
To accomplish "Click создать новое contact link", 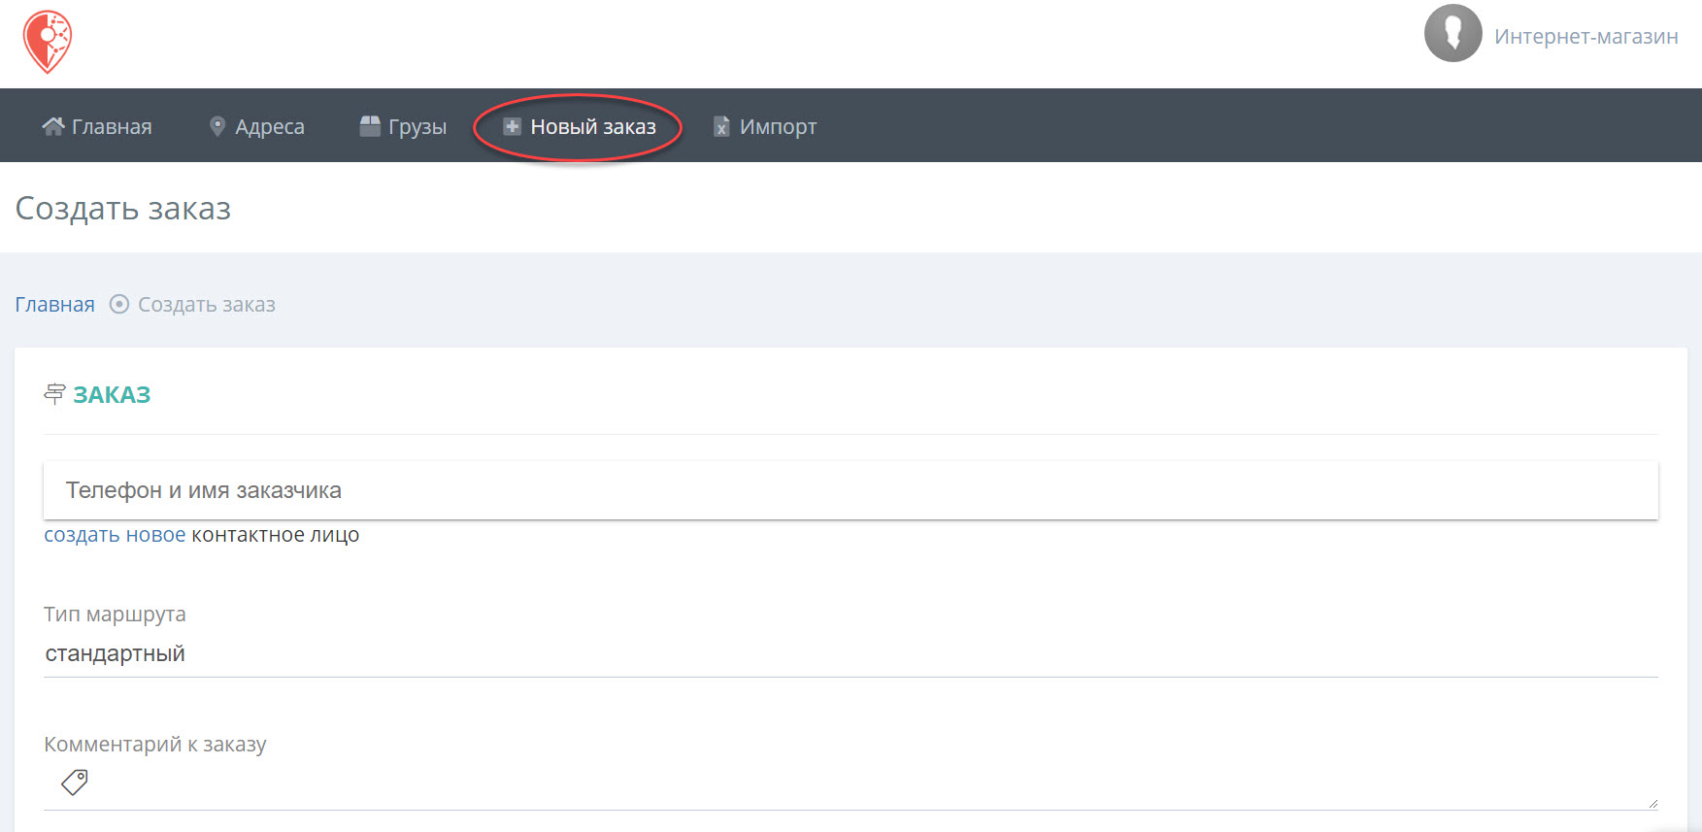I will point(115,535).
